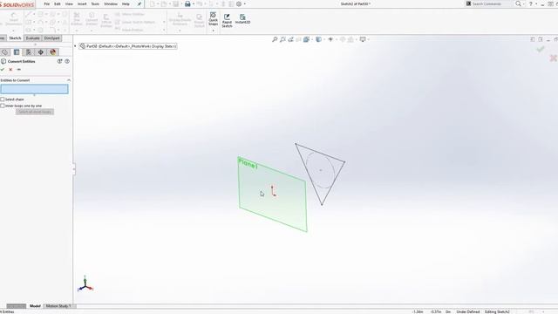Image resolution: width=558 pixels, height=314 pixels.
Task: Open the Display Style icon
Action: coord(318,39)
